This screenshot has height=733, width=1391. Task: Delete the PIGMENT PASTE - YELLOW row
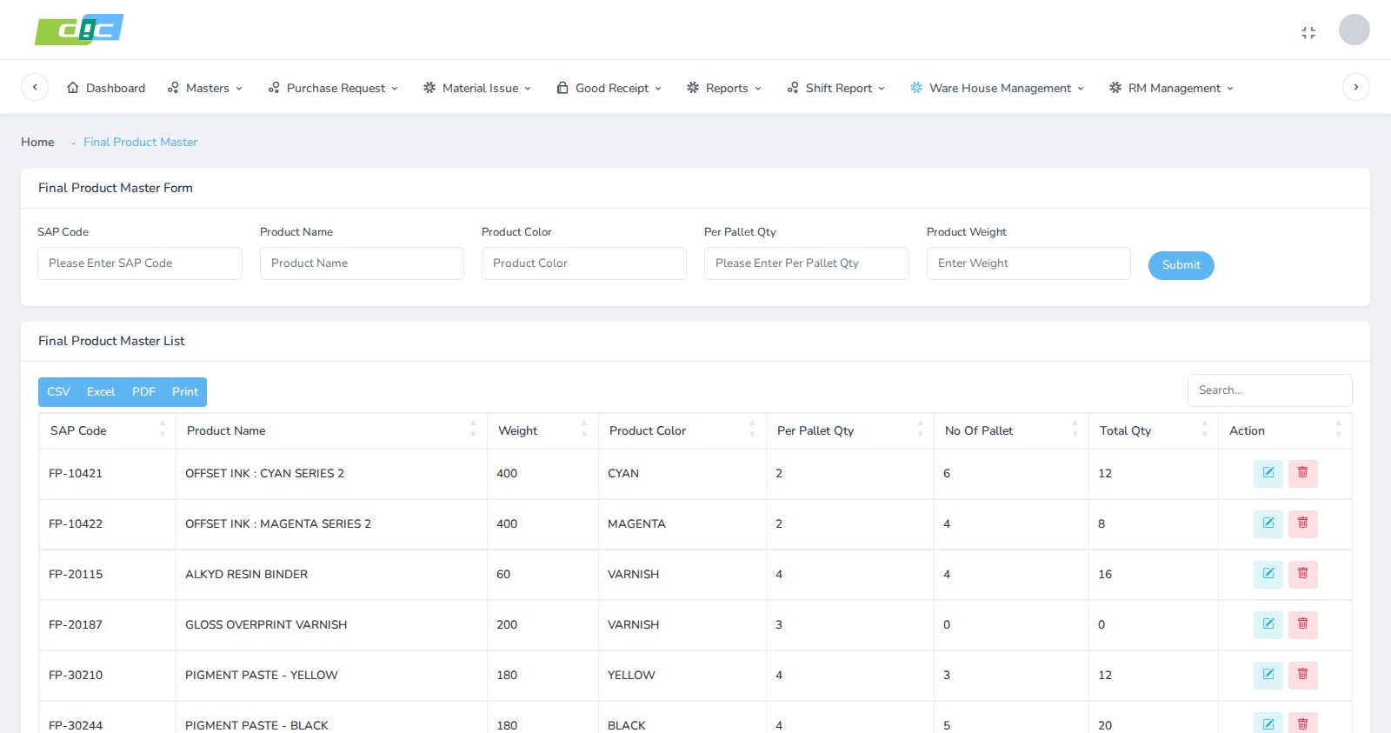tap(1303, 675)
